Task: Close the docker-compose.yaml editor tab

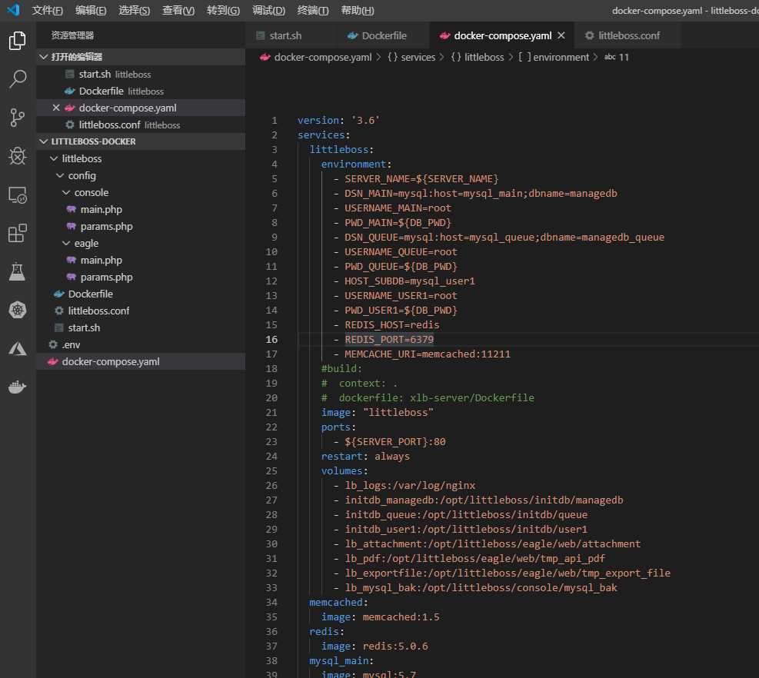Action: tap(561, 35)
